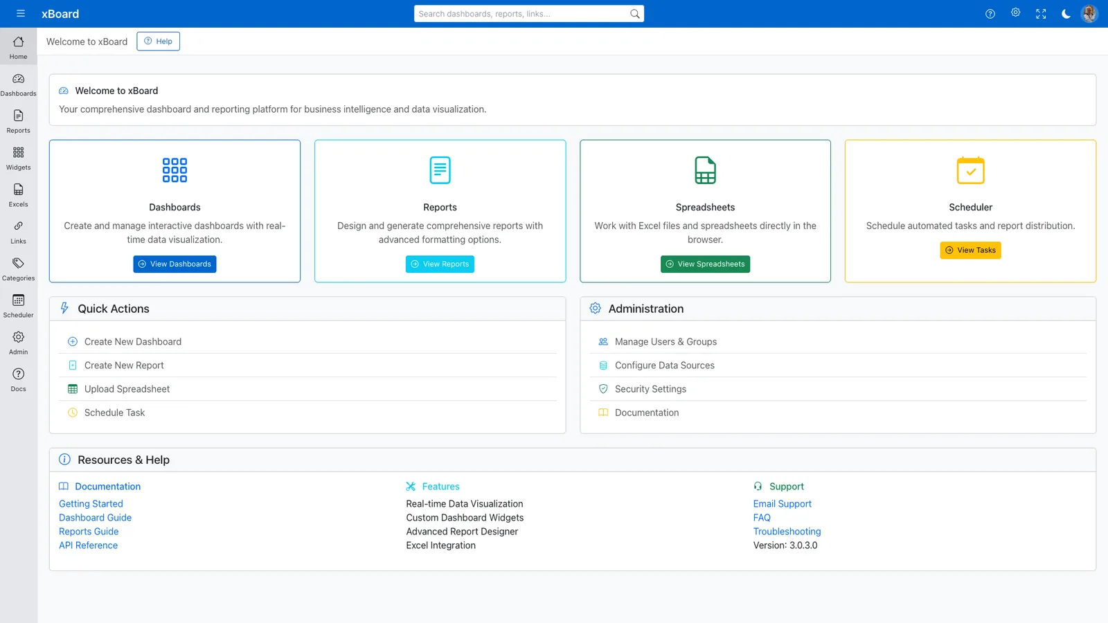Open user avatar profile menu
Image resolution: width=1108 pixels, height=623 pixels.
click(x=1089, y=14)
